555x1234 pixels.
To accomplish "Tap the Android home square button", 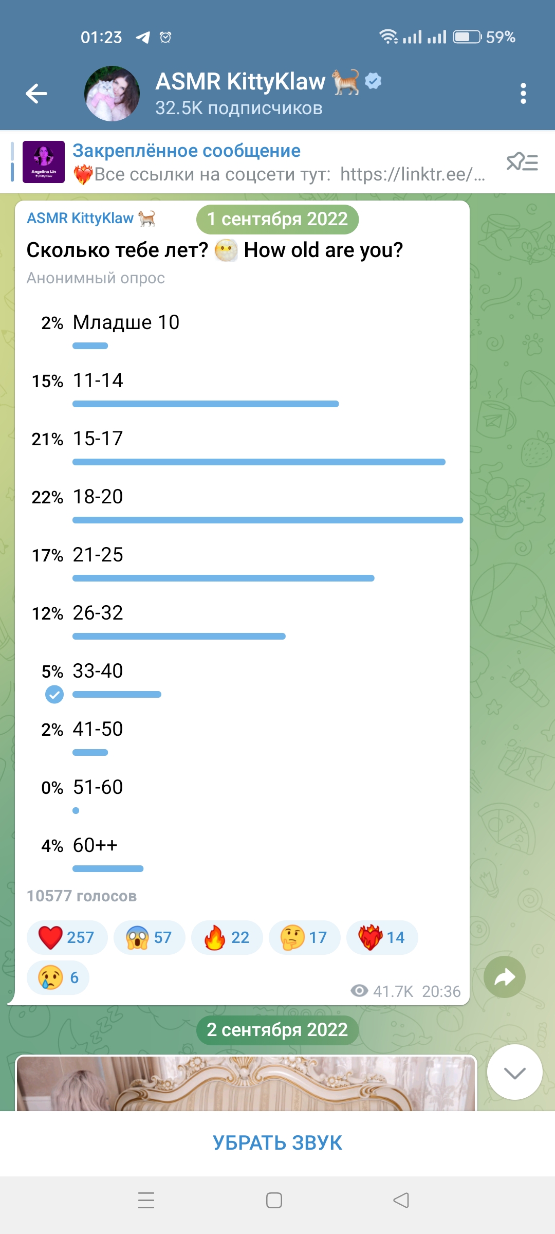I will coord(274,1200).
